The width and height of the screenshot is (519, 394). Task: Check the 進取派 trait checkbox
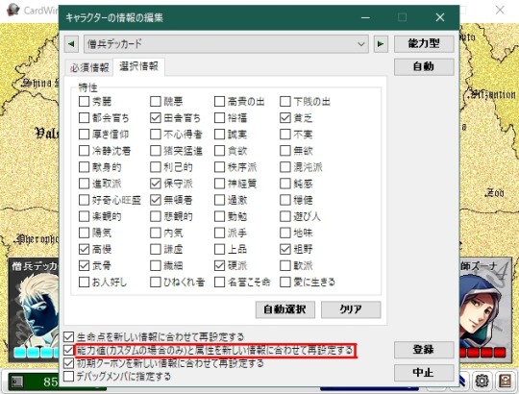(84, 184)
